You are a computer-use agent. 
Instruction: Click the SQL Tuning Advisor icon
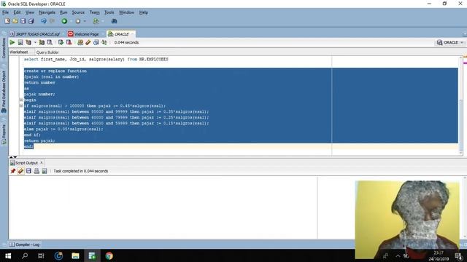(x=50, y=42)
